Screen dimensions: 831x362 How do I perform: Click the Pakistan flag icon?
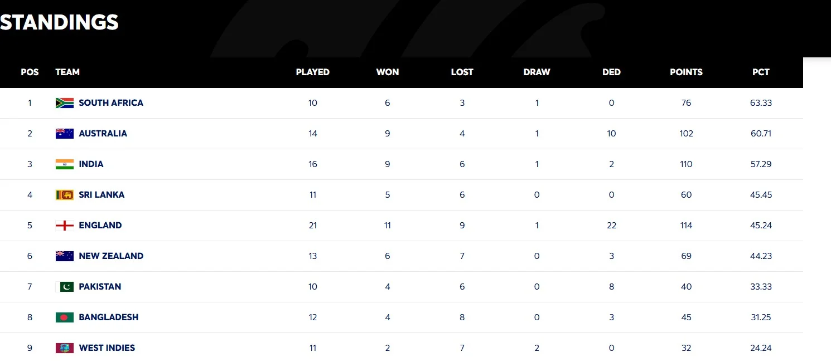[65, 287]
